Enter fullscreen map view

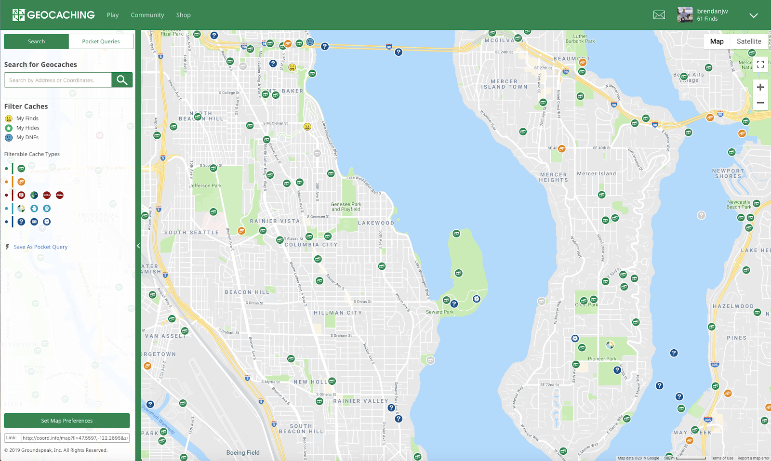pos(760,64)
